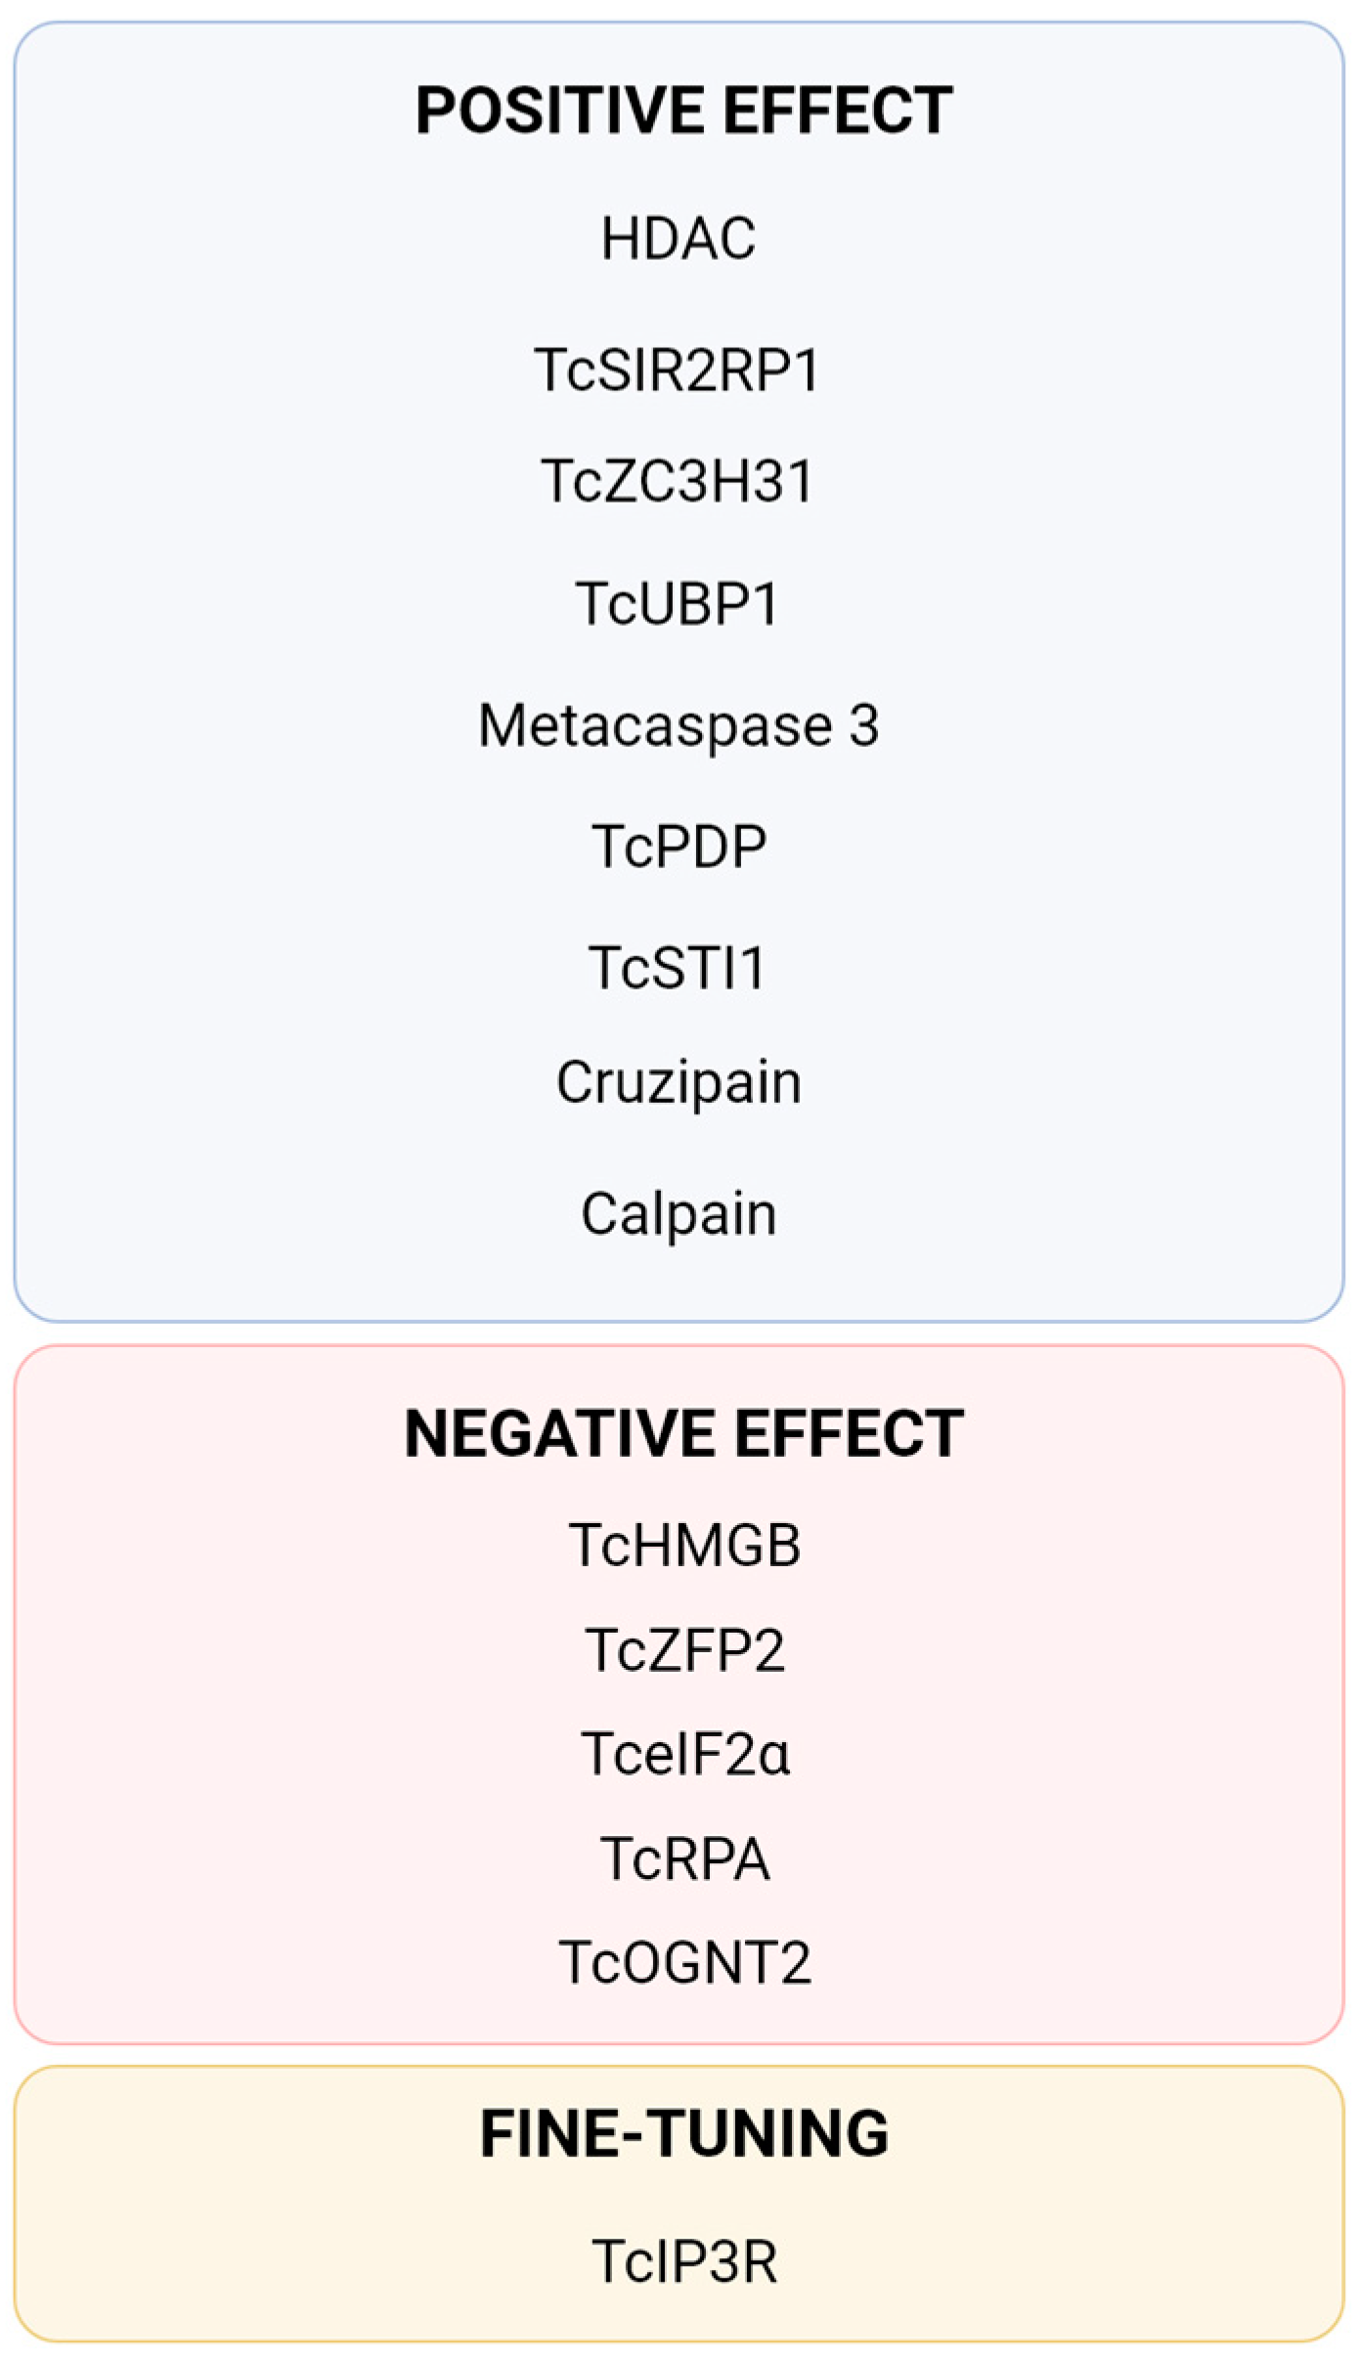Screen dimensions: 1358x2360
Task: Choose the TceIF2α label
Action: click(x=684, y=1753)
